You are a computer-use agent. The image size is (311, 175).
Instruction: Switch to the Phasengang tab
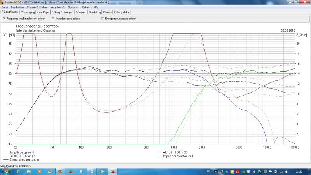(28, 12)
